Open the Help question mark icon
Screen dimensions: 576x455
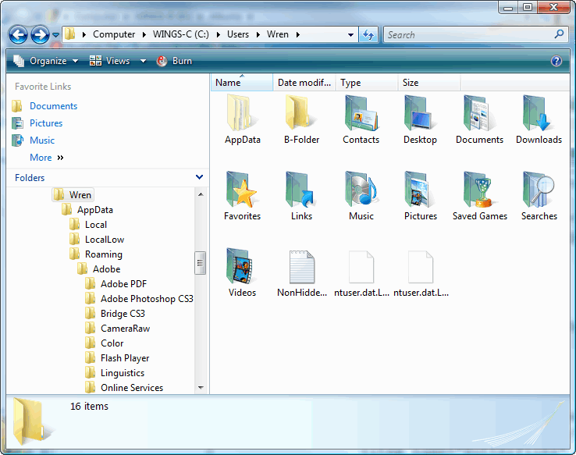tap(556, 61)
